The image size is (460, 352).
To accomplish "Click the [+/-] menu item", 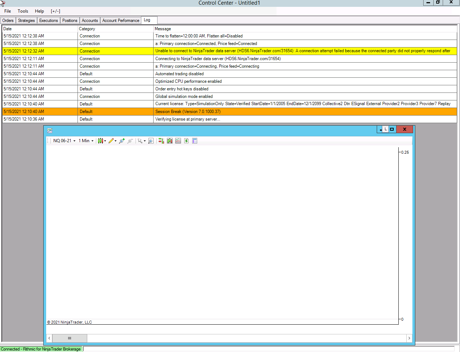I will 56,11.
